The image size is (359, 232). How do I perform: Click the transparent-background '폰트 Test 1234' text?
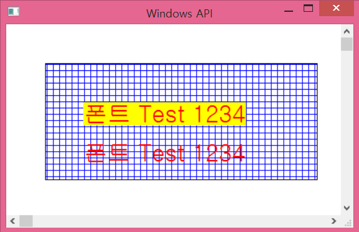coord(166,153)
